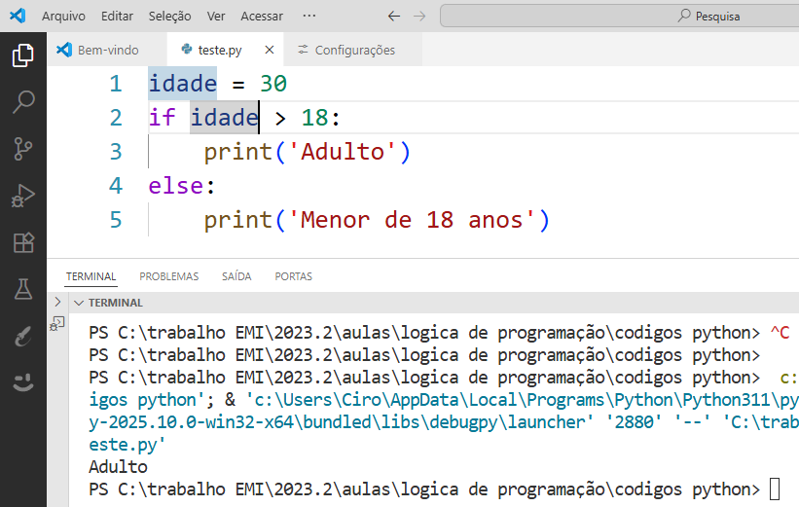Open Run and Debug view
Viewport: 799px width, 507px height.
(22, 196)
